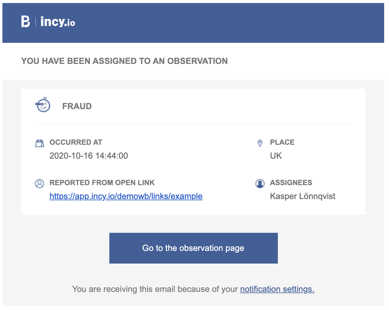
Task: Click the REPORTED FROM OPEN LINK label
Action: [x=102, y=183]
